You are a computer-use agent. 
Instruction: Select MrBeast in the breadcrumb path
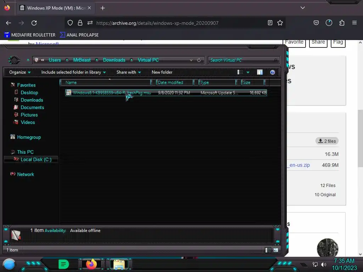click(x=82, y=60)
